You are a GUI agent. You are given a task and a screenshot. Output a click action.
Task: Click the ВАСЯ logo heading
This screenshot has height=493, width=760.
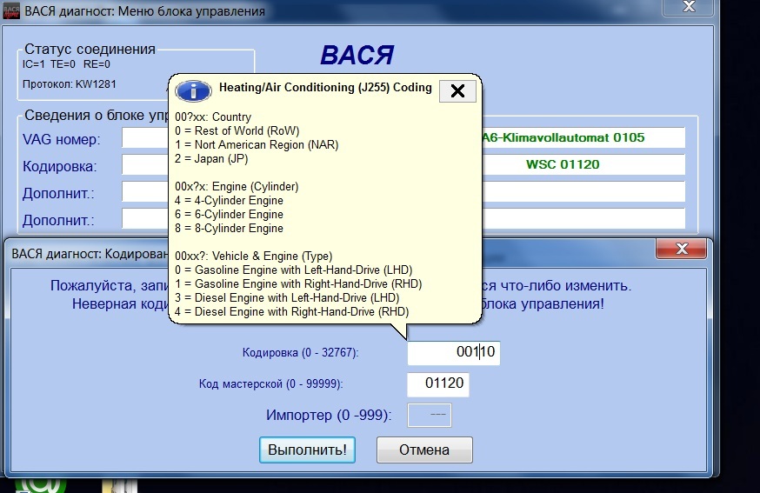click(x=357, y=55)
